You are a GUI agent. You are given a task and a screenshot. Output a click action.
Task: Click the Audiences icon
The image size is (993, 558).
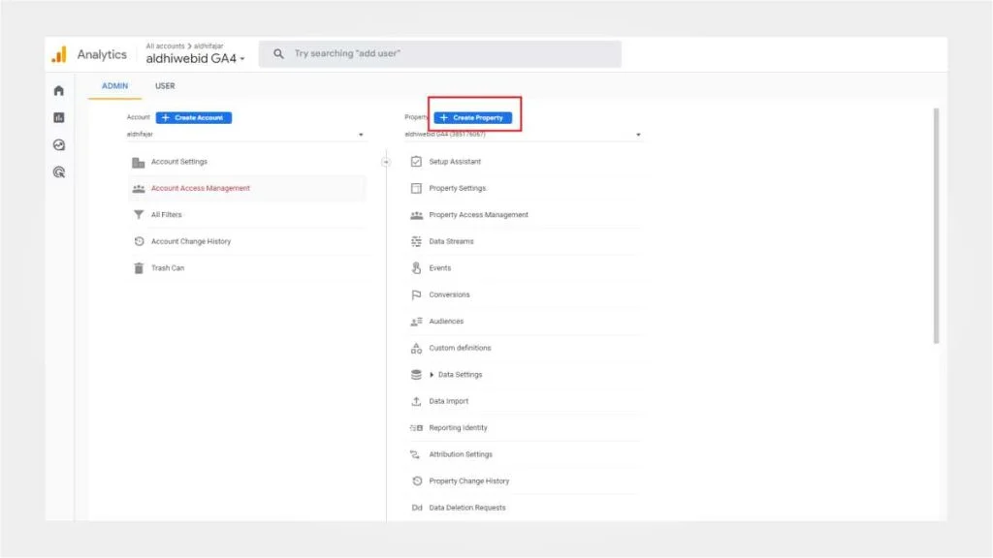(x=416, y=322)
